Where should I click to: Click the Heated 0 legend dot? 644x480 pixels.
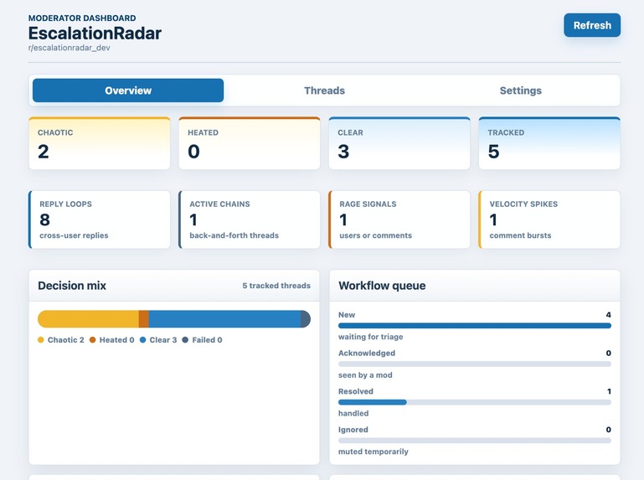pyautogui.click(x=92, y=340)
